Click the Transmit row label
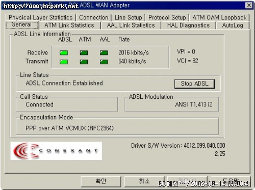Viewport: 255px width, 190px height. pos(37,61)
